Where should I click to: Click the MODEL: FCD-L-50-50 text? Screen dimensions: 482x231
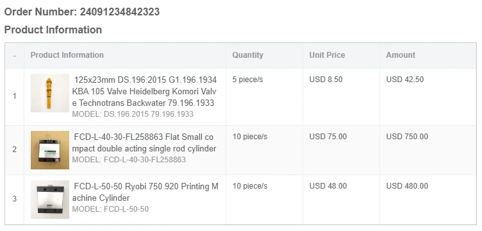point(110,209)
